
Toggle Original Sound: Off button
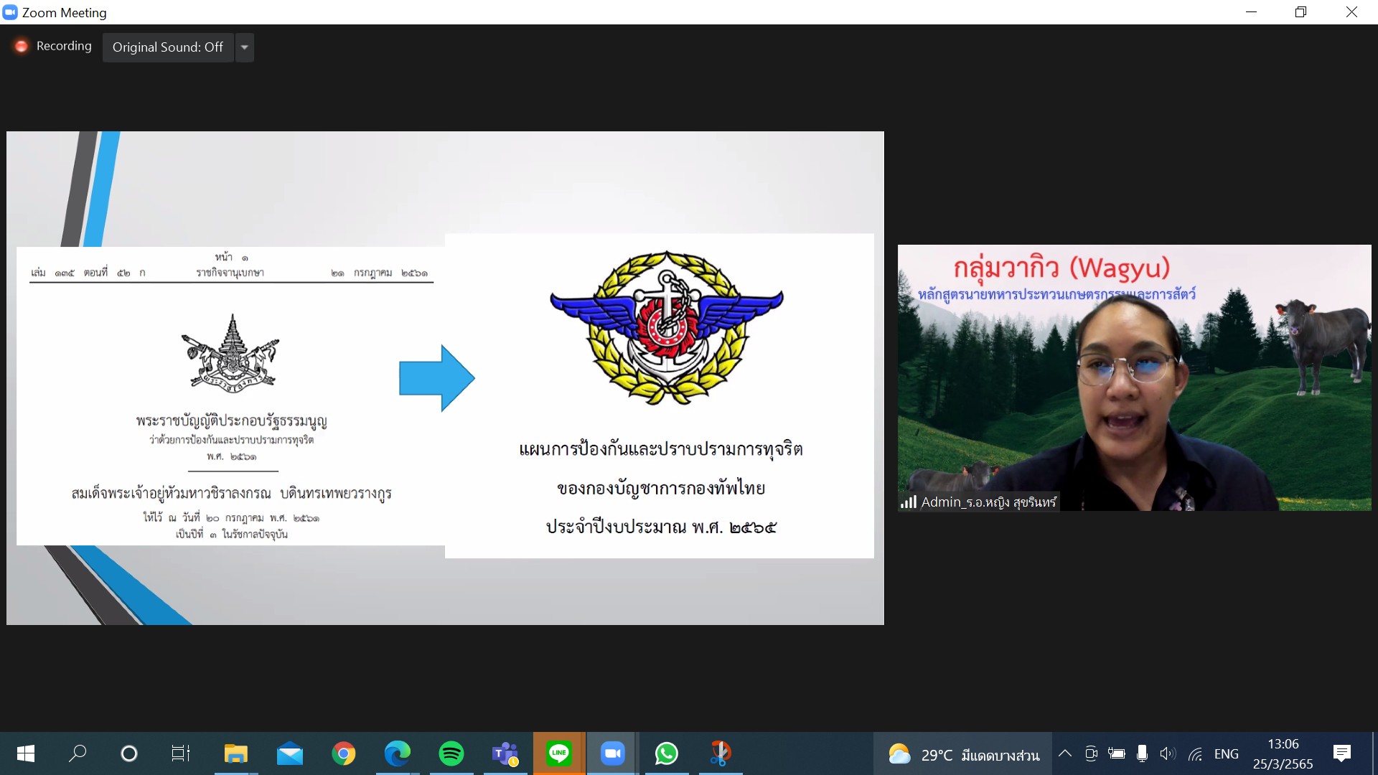pyautogui.click(x=168, y=47)
